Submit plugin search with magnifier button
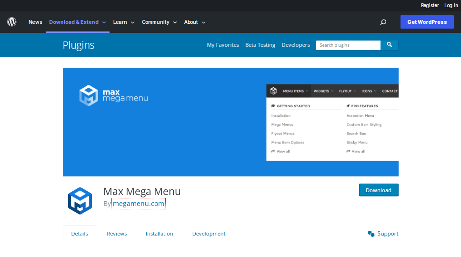Viewport: 461px width, 257px height. click(x=389, y=45)
